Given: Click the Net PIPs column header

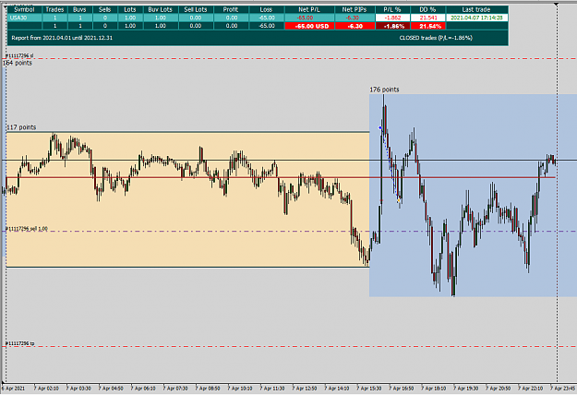Looking at the screenshot, I should pyautogui.click(x=355, y=9).
